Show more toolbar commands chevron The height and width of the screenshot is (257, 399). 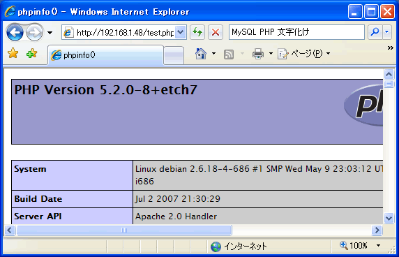click(x=391, y=48)
